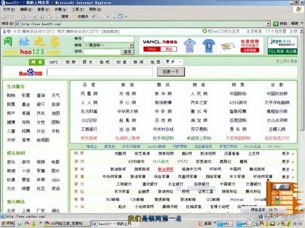The image size is (305, 228).
Task: Click the Print toolbar icon
Action: 114,16
